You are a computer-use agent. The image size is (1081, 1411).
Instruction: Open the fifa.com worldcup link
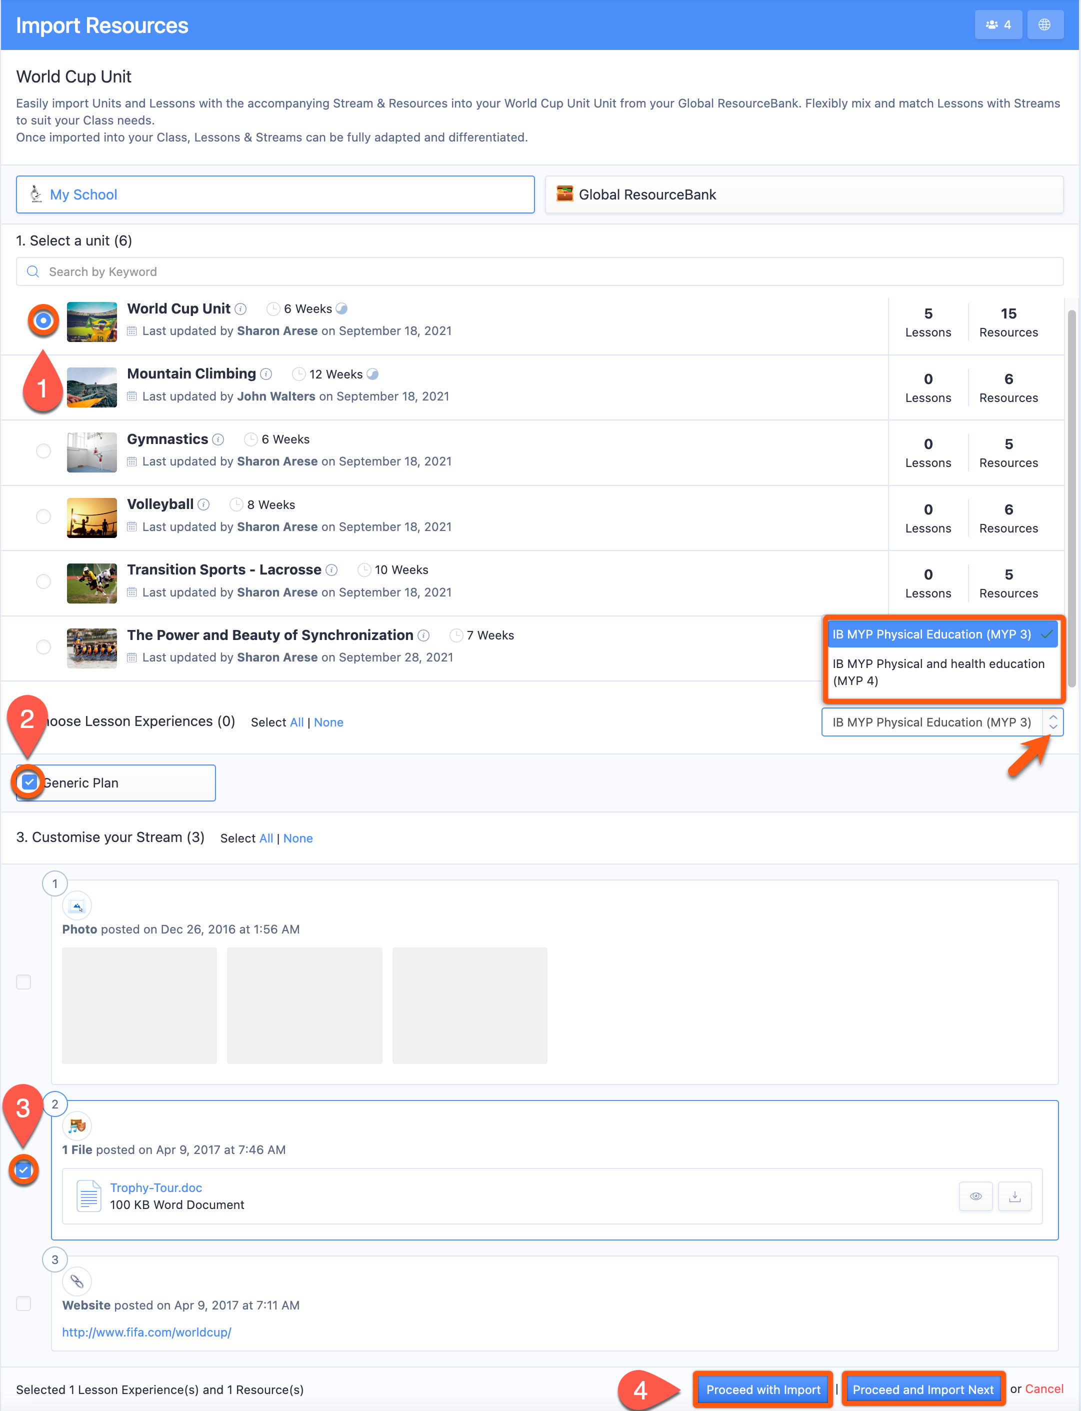(146, 1332)
